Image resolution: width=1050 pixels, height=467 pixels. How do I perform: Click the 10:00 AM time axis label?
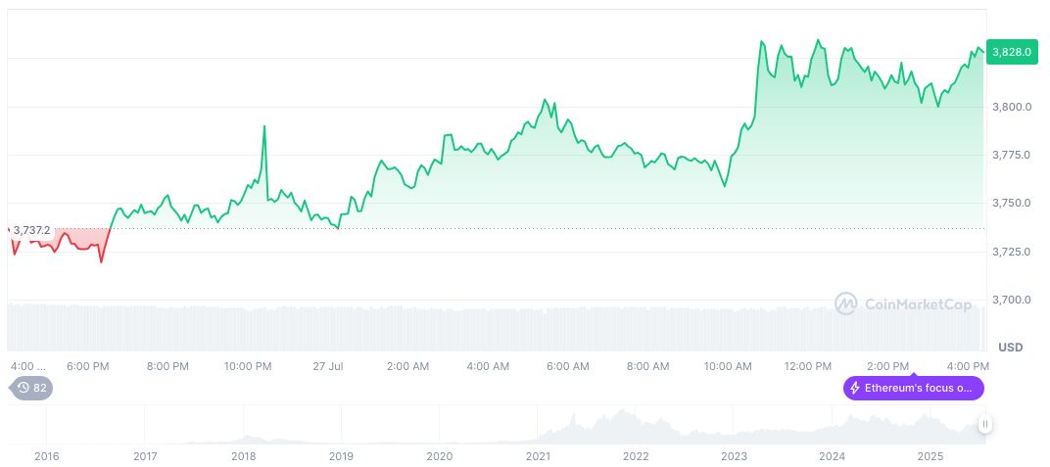click(x=728, y=366)
